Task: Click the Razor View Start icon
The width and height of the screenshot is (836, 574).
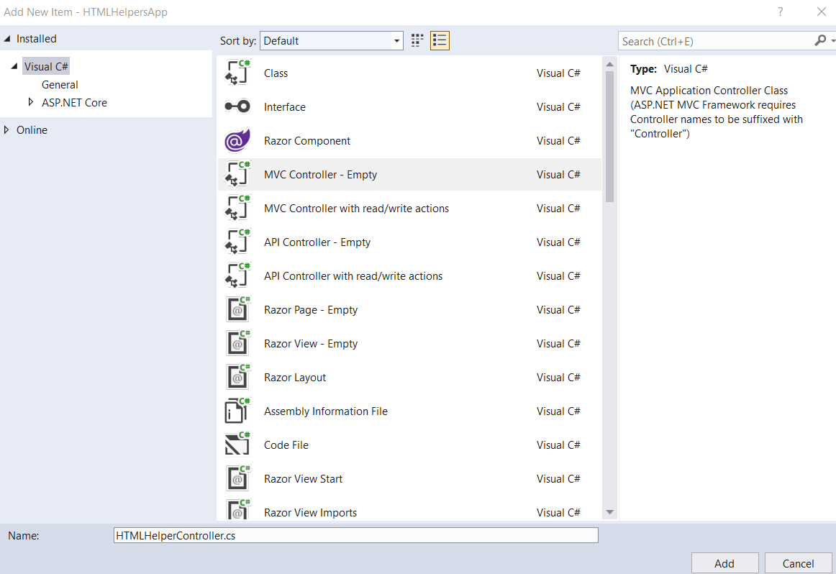Action: tap(237, 478)
